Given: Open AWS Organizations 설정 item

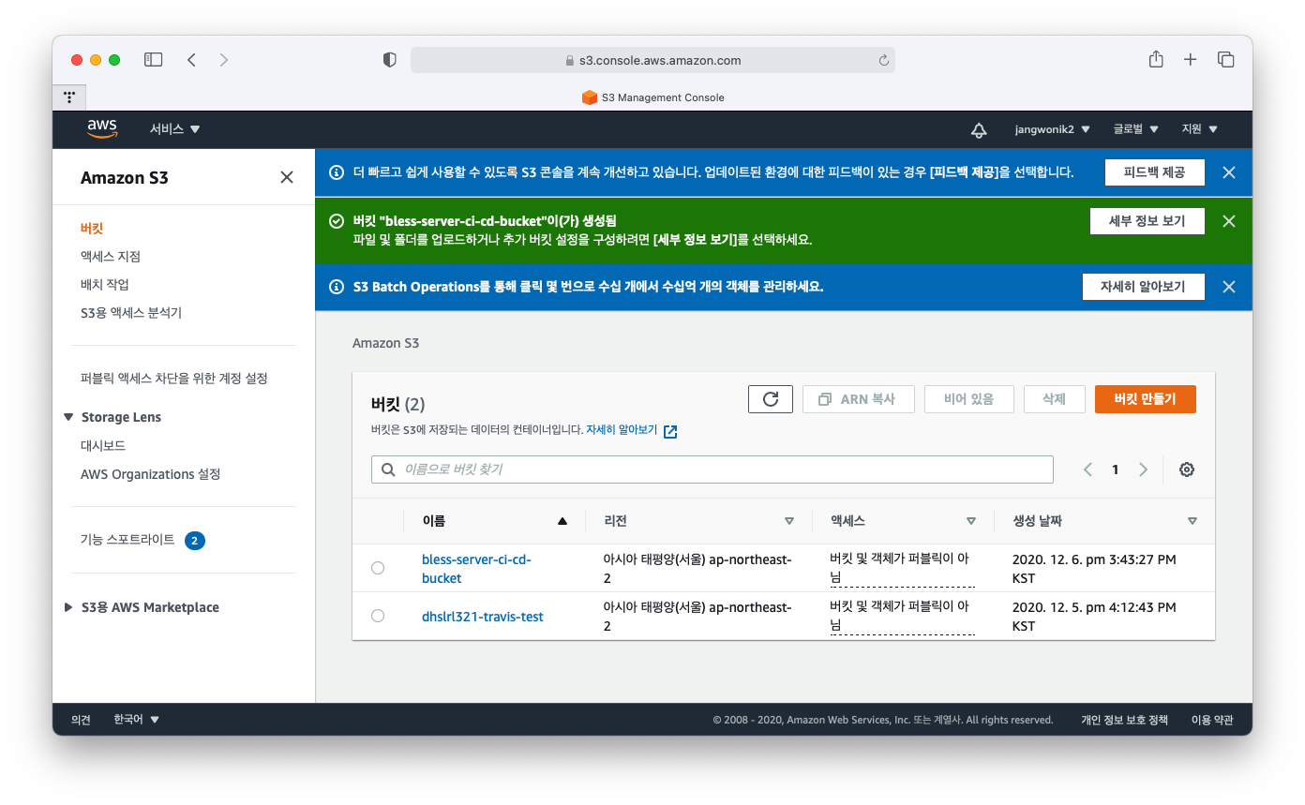Looking at the screenshot, I should [151, 474].
